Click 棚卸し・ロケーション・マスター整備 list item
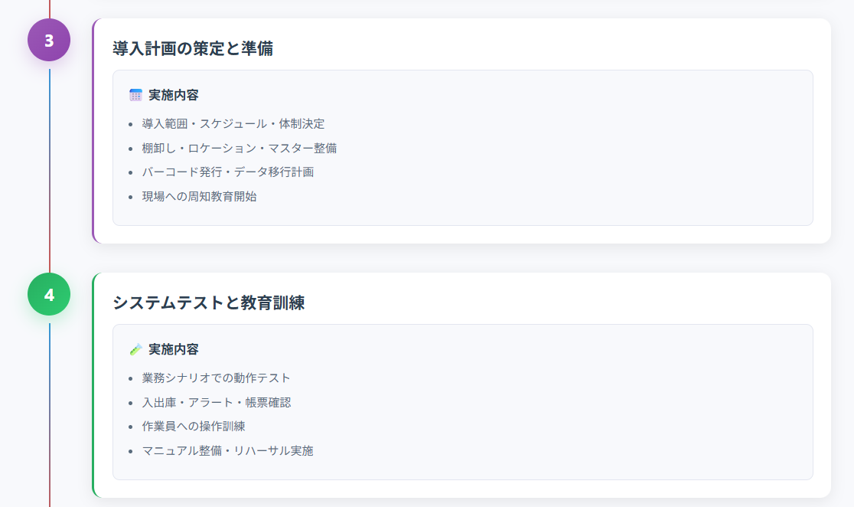 pos(240,148)
